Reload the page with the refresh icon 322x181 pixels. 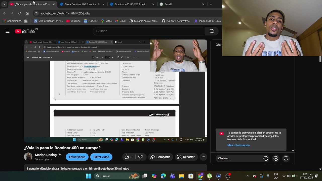(20, 13)
